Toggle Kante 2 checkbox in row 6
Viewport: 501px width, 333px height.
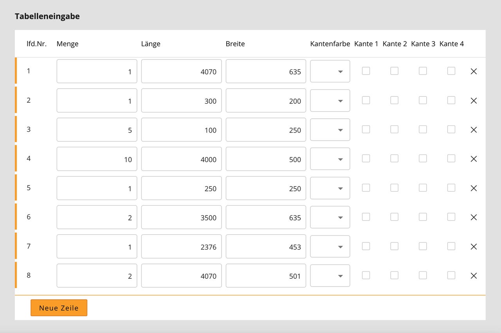point(395,217)
